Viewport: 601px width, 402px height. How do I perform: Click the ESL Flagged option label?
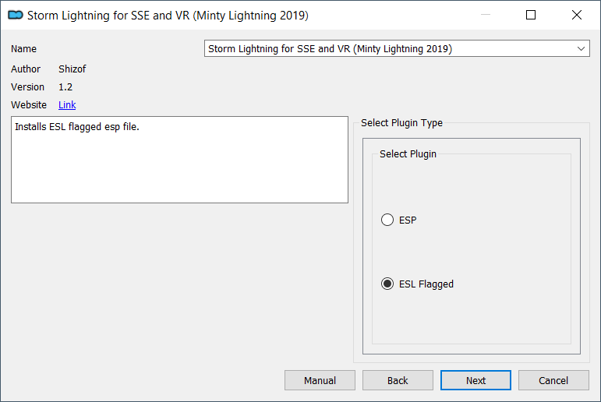pyautogui.click(x=426, y=284)
